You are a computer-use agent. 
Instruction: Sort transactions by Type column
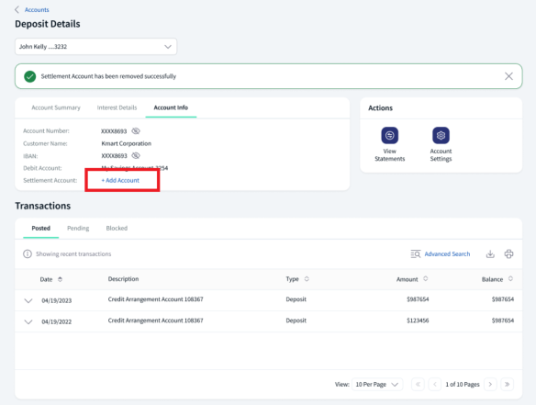click(x=307, y=279)
